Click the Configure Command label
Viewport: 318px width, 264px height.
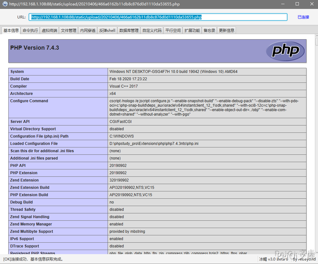click(x=29, y=101)
